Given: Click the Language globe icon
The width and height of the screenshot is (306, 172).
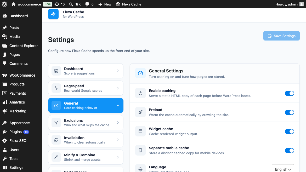Looking at the screenshot, I should point(140,169).
